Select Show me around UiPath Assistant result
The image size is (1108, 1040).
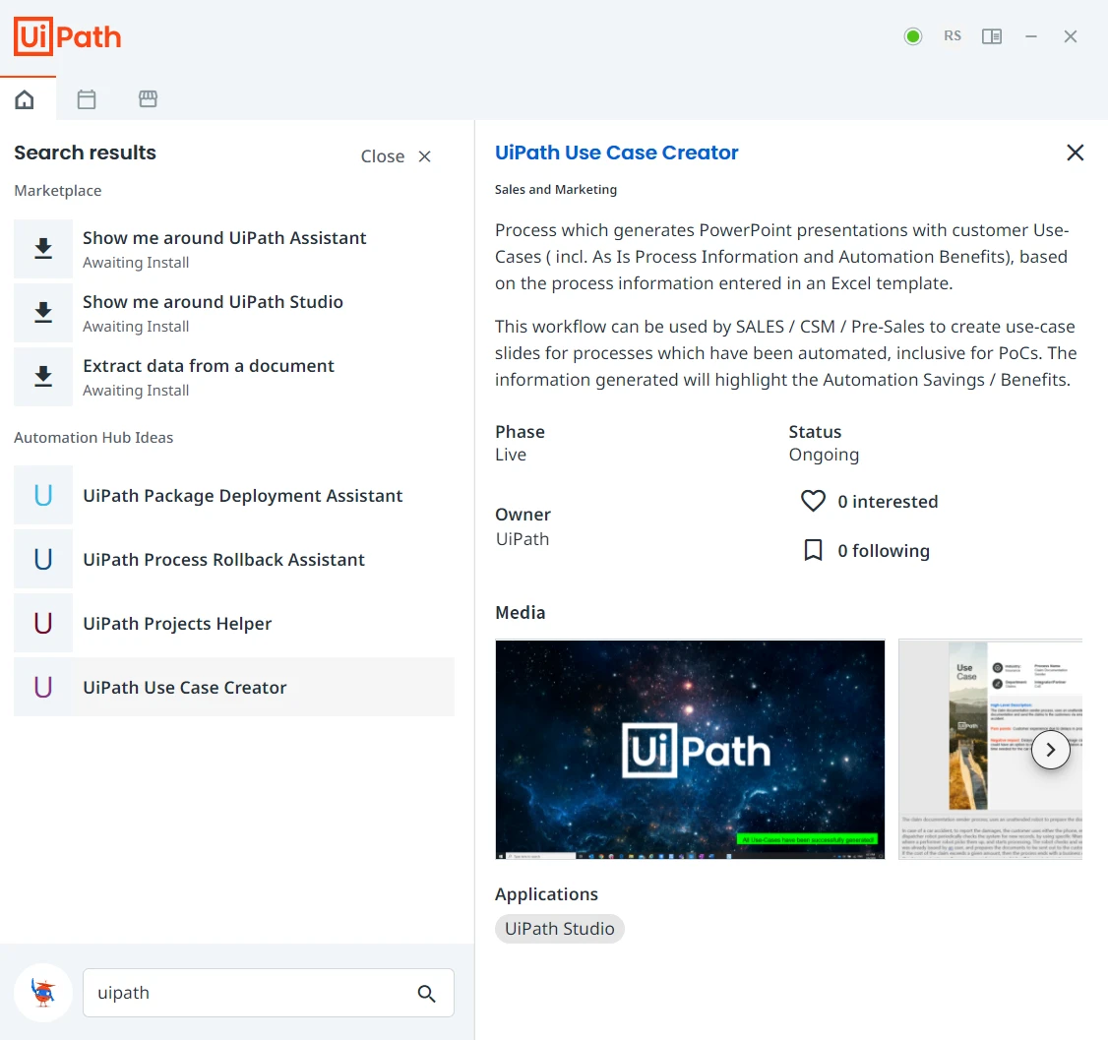coord(234,249)
